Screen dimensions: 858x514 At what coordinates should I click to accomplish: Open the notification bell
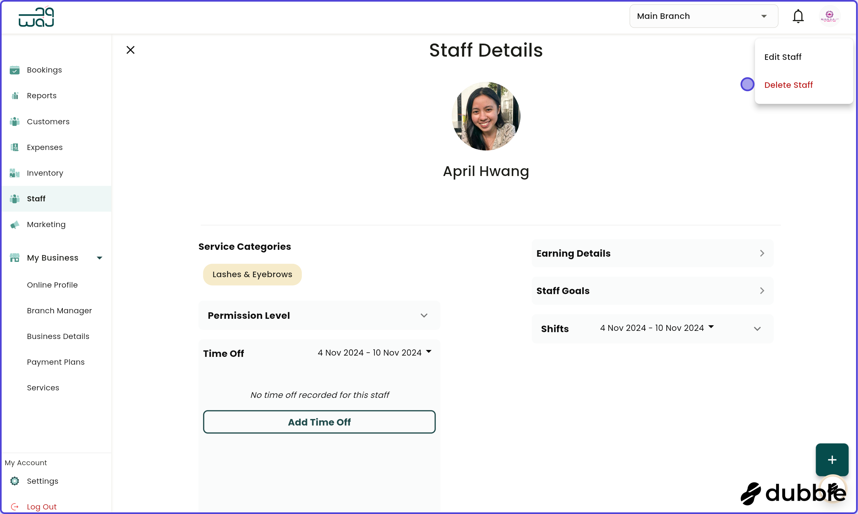(798, 16)
